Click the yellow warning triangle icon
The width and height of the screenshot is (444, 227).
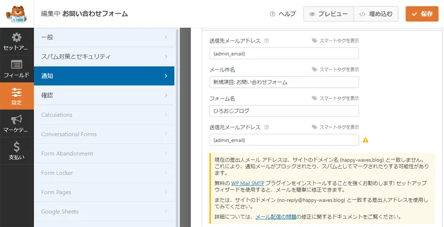pos(366,140)
